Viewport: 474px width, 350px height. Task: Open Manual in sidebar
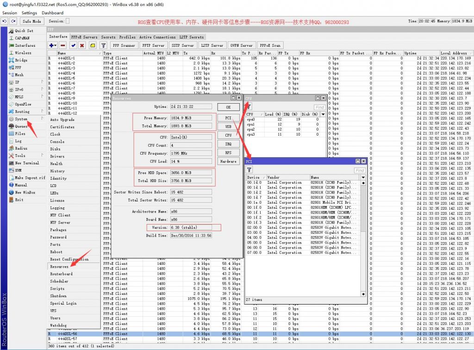[21, 185]
